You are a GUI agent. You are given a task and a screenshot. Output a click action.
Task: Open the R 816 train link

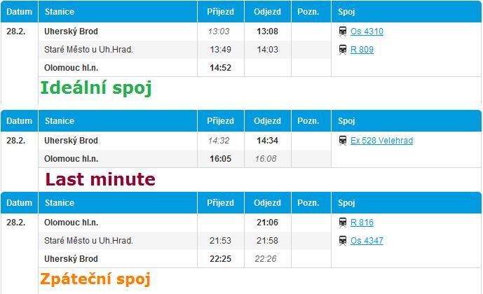[362, 223]
